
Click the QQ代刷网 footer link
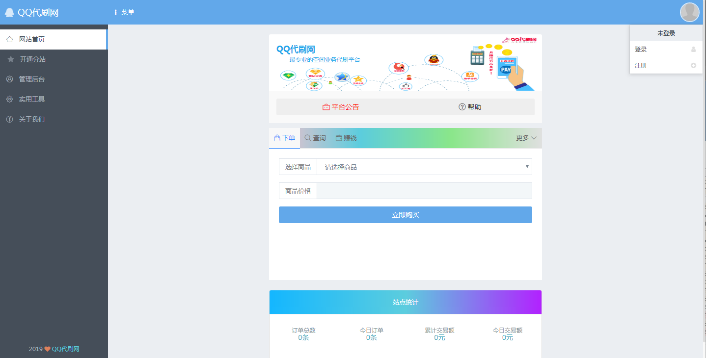coord(65,349)
